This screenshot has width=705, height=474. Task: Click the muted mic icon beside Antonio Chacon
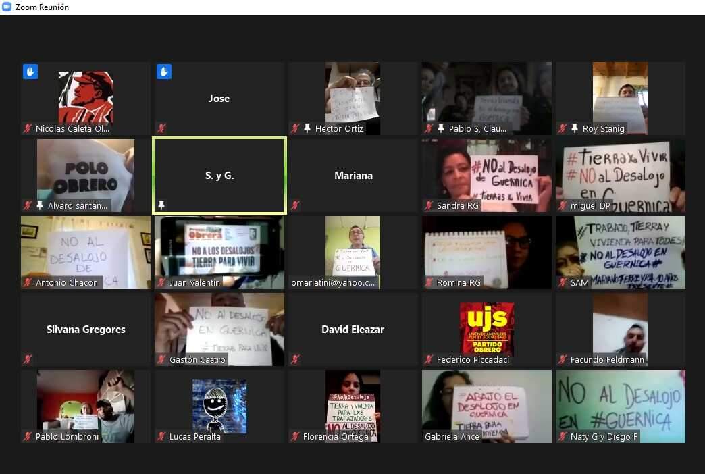[x=28, y=282]
